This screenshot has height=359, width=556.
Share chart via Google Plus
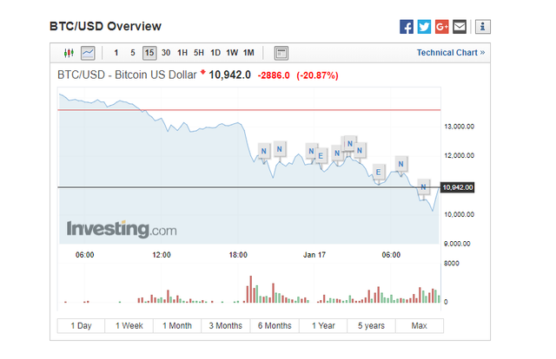coord(441,26)
